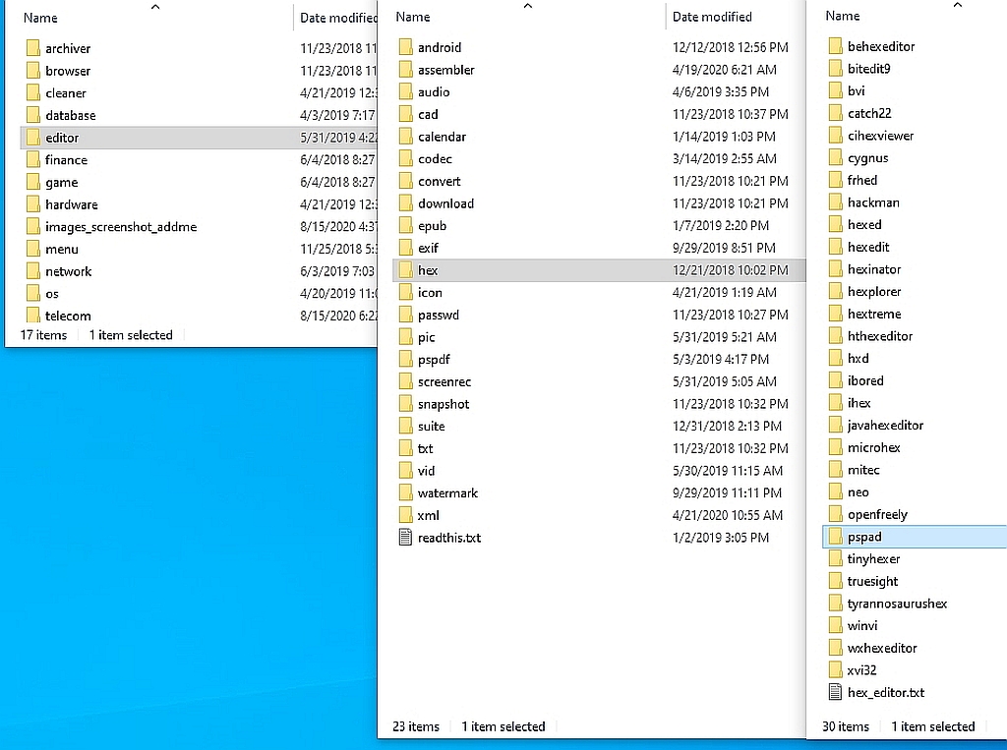Select the hackman folder name
The height and width of the screenshot is (750, 1007).
pyautogui.click(x=873, y=202)
